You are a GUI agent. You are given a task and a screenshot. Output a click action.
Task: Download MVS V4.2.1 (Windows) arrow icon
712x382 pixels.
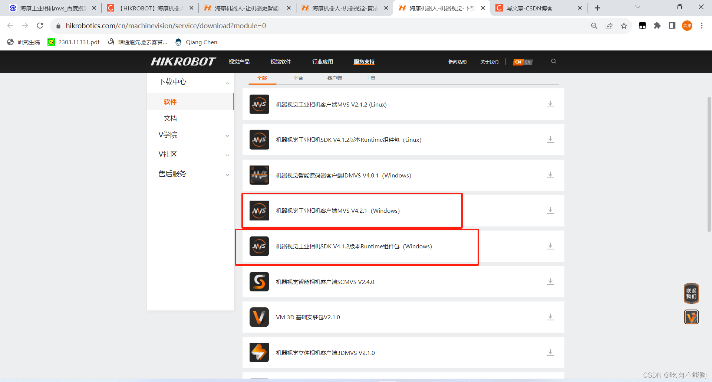pyautogui.click(x=550, y=210)
